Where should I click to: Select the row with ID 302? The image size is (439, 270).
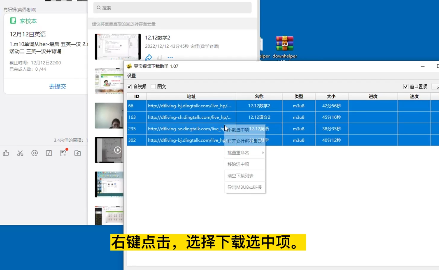pos(283,140)
